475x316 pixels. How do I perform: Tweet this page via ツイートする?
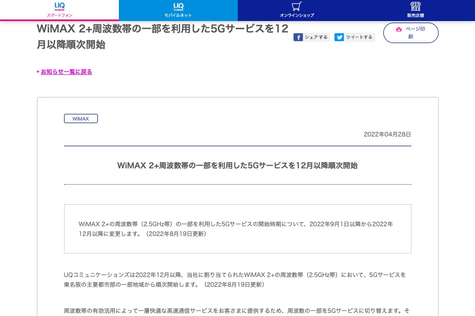(355, 37)
